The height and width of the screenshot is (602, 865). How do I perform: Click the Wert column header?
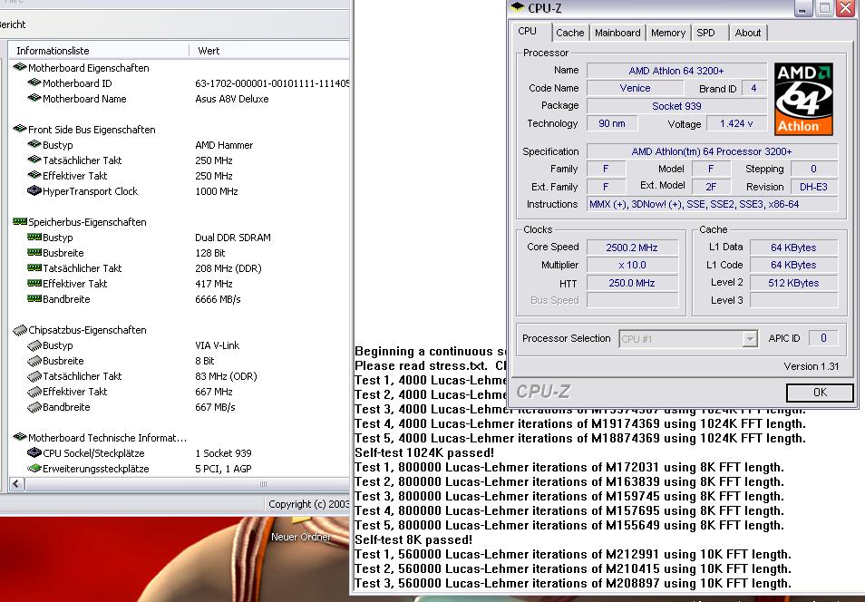[270, 51]
